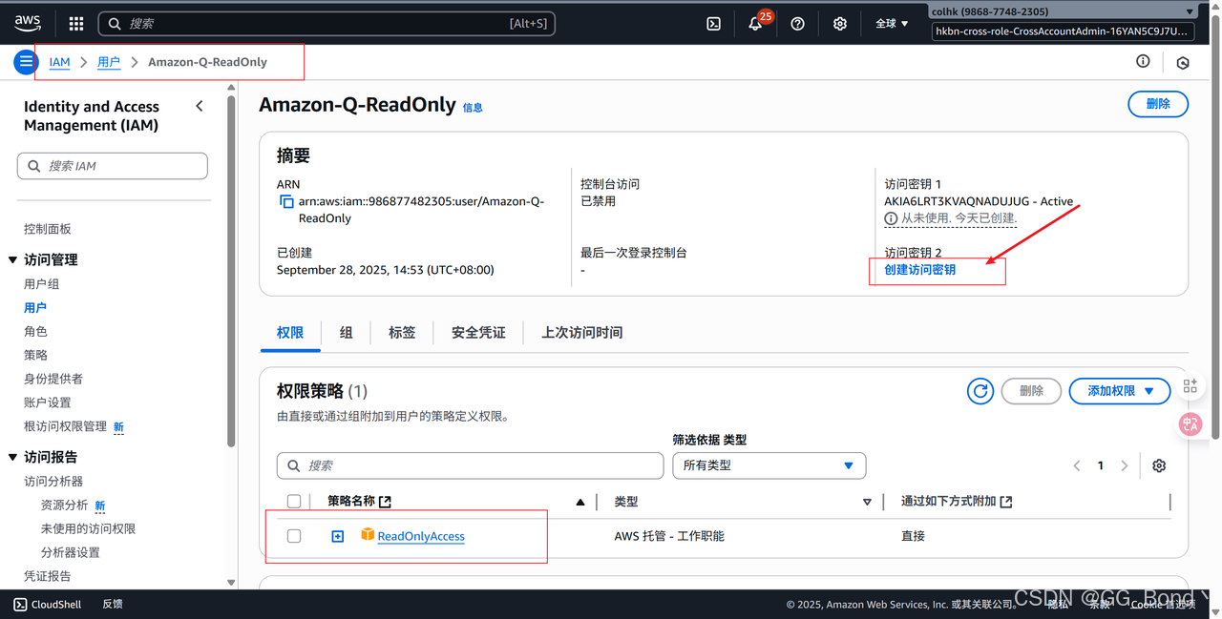Image resolution: width=1222 pixels, height=619 pixels.
Task: Open 凭证报告 in sidebar
Action: click(48, 576)
